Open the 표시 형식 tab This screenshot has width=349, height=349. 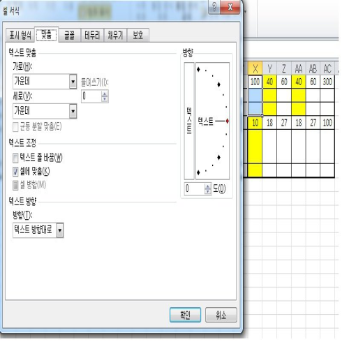[20, 36]
